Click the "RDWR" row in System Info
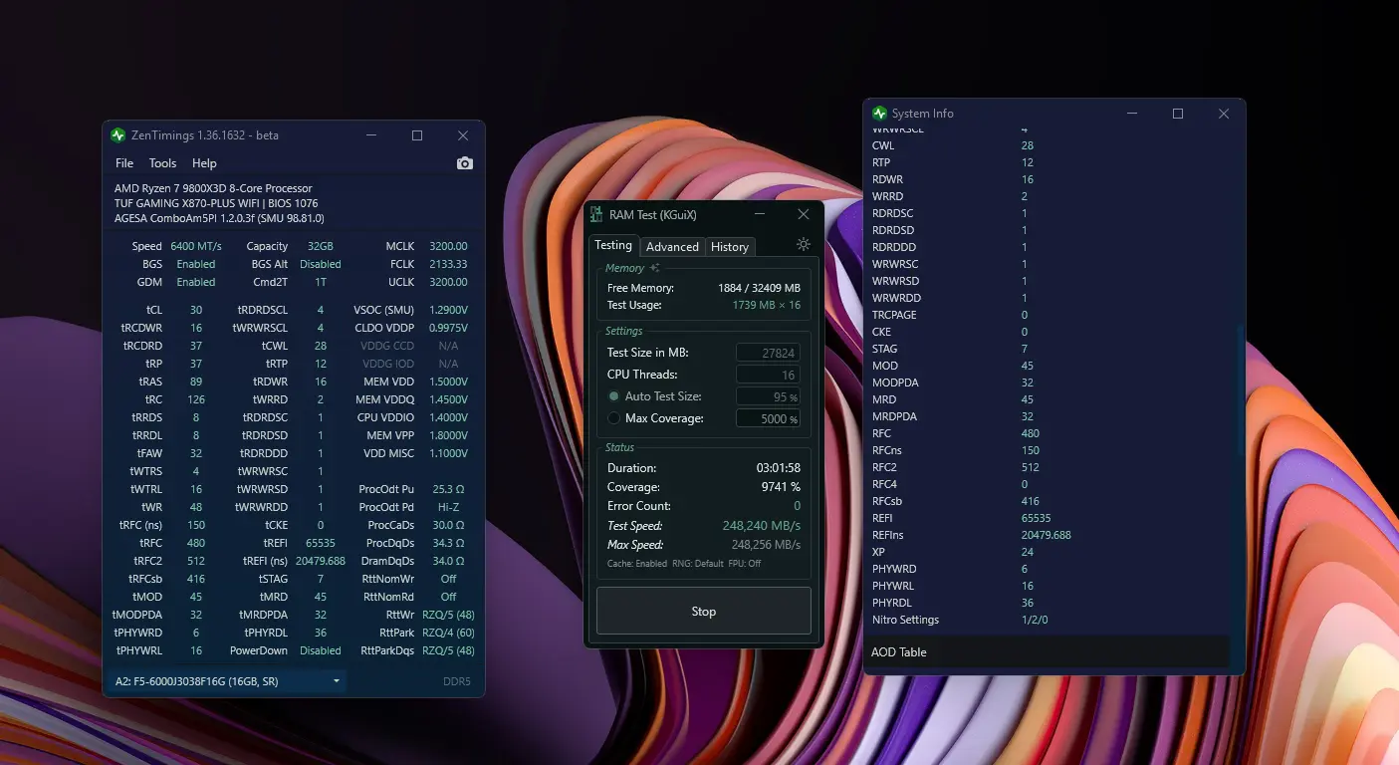Viewport: 1399px width, 765px height. click(x=1047, y=179)
